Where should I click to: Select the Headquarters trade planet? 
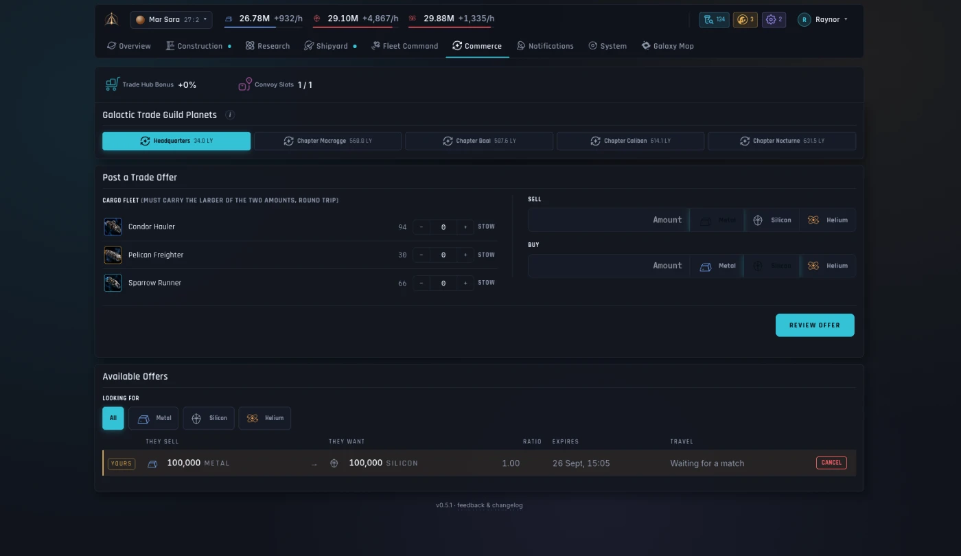point(176,141)
